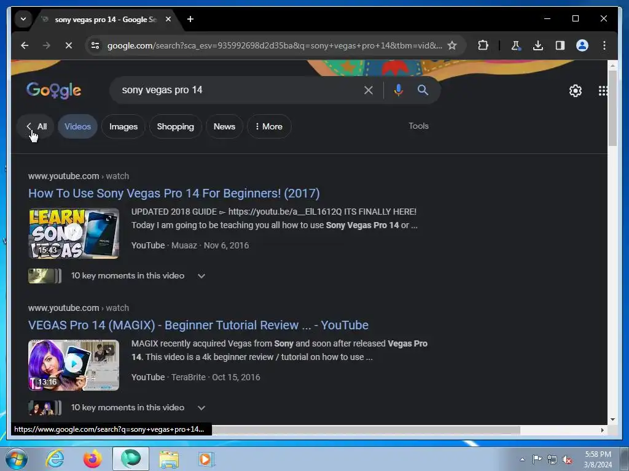
Task: Select the sony vegas pro 14 tab
Action: click(x=105, y=19)
